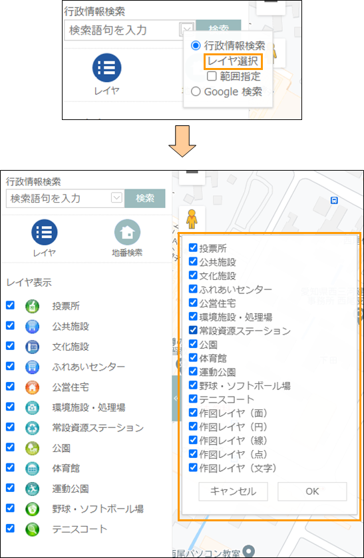The height and width of the screenshot is (558, 364).
Task: Choose レイヤ選択 in the popup menu
Action: 233,61
